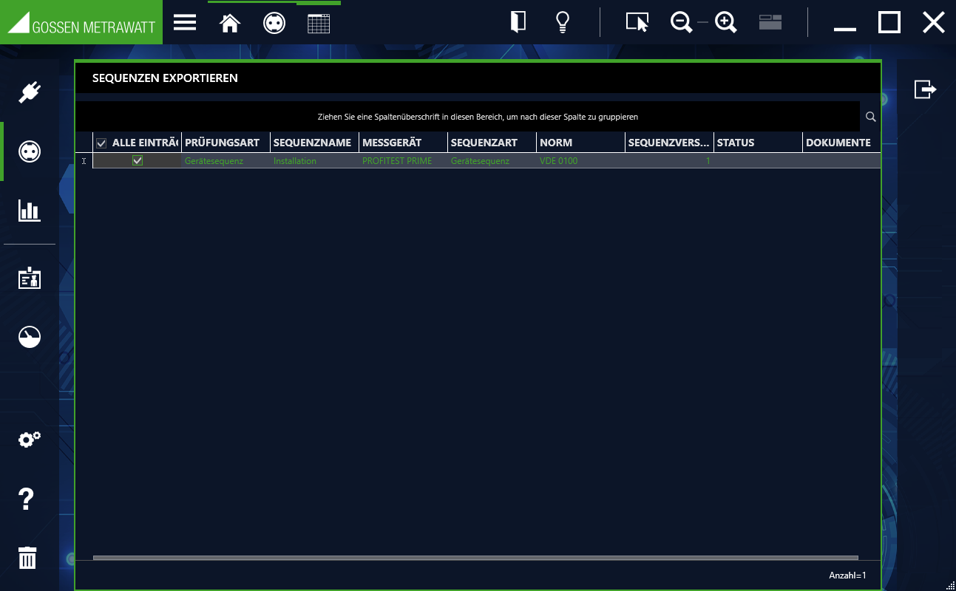Activate the cursor selection mode icon
The image size is (956, 591).
[x=637, y=23]
